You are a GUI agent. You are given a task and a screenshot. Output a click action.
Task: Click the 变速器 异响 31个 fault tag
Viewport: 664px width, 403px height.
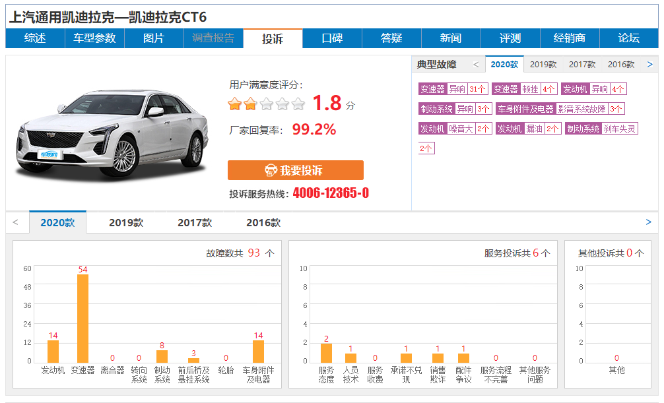click(x=453, y=89)
